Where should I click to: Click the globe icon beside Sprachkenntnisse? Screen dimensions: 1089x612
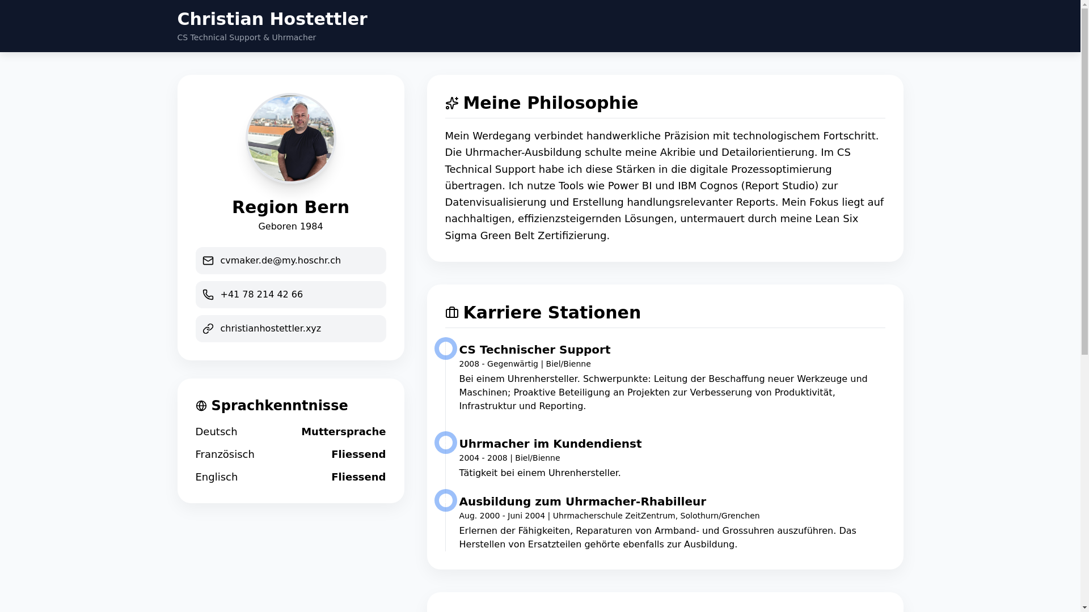click(201, 406)
